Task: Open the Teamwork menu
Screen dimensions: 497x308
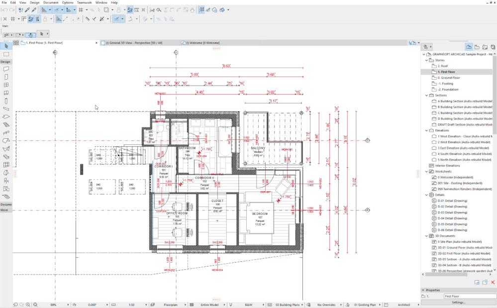Action: (x=84, y=2)
